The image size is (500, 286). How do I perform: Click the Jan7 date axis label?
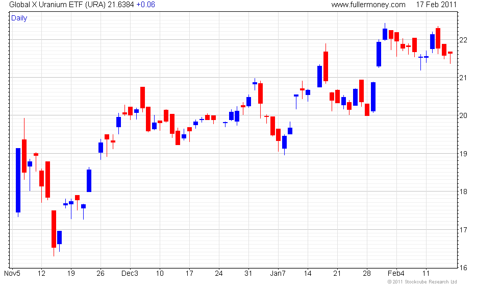[x=278, y=274]
